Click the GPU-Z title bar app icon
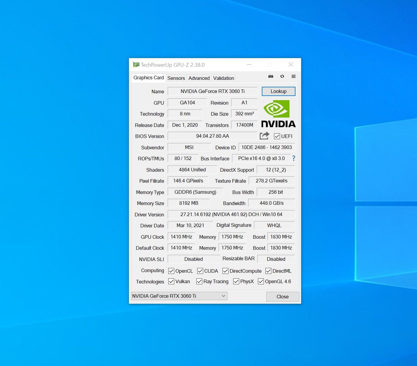The height and width of the screenshot is (366, 417). coord(136,64)
